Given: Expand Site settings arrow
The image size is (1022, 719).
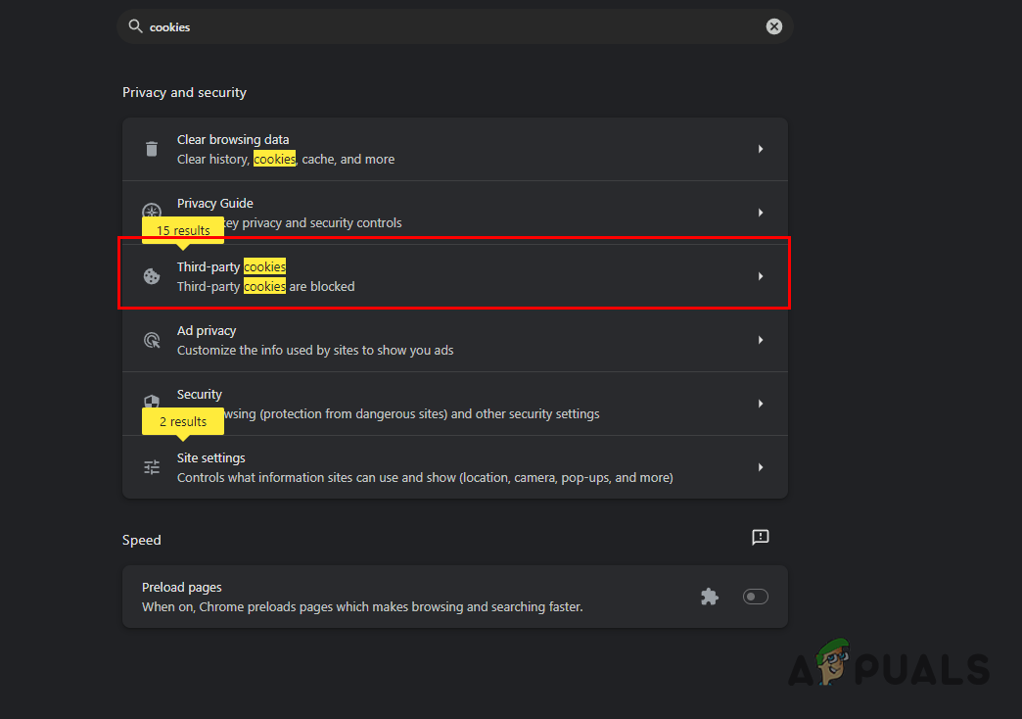Looking at the screenshot, I should pos(761,467).
